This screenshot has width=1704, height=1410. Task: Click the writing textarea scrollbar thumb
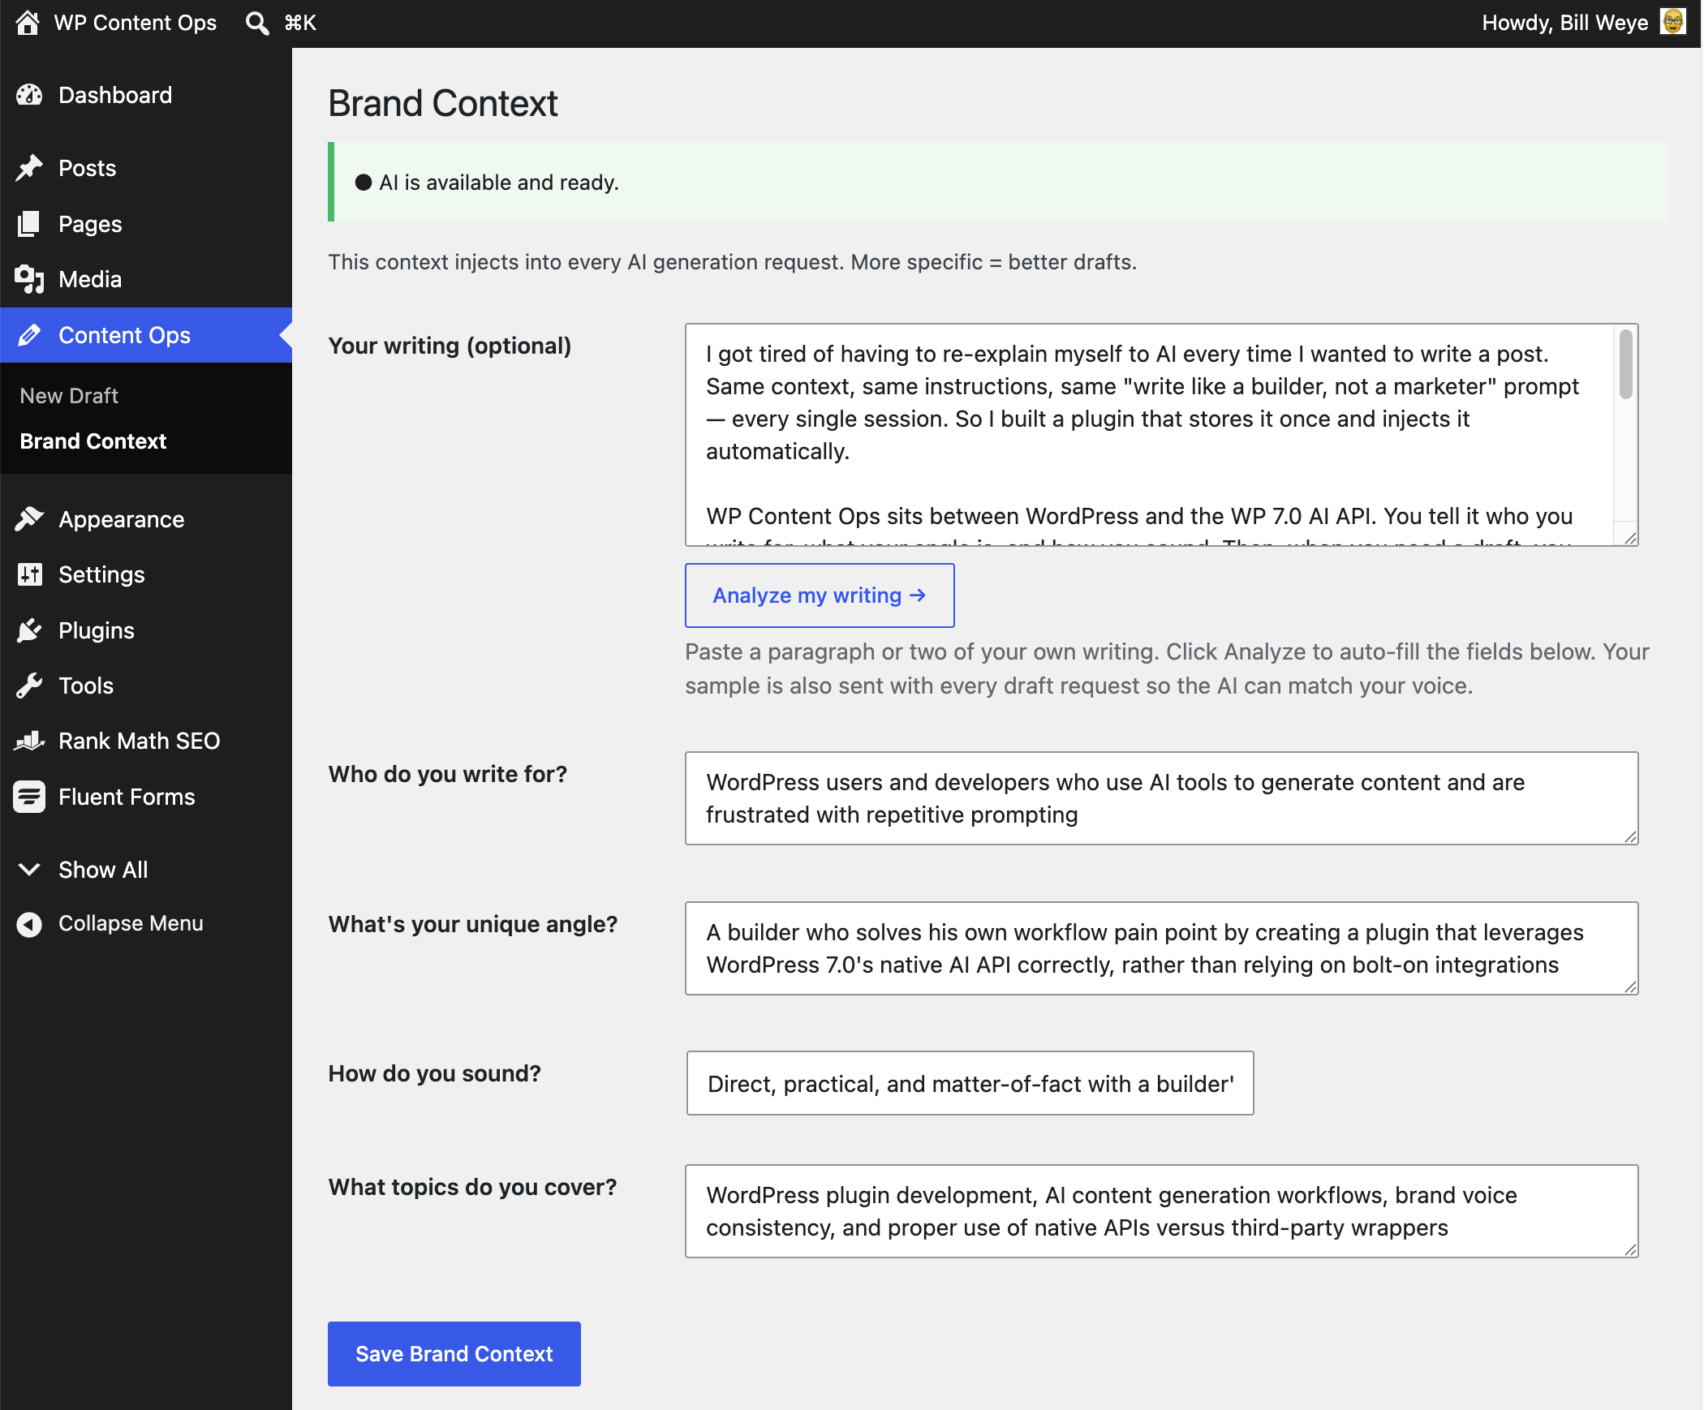point(1625,363)
